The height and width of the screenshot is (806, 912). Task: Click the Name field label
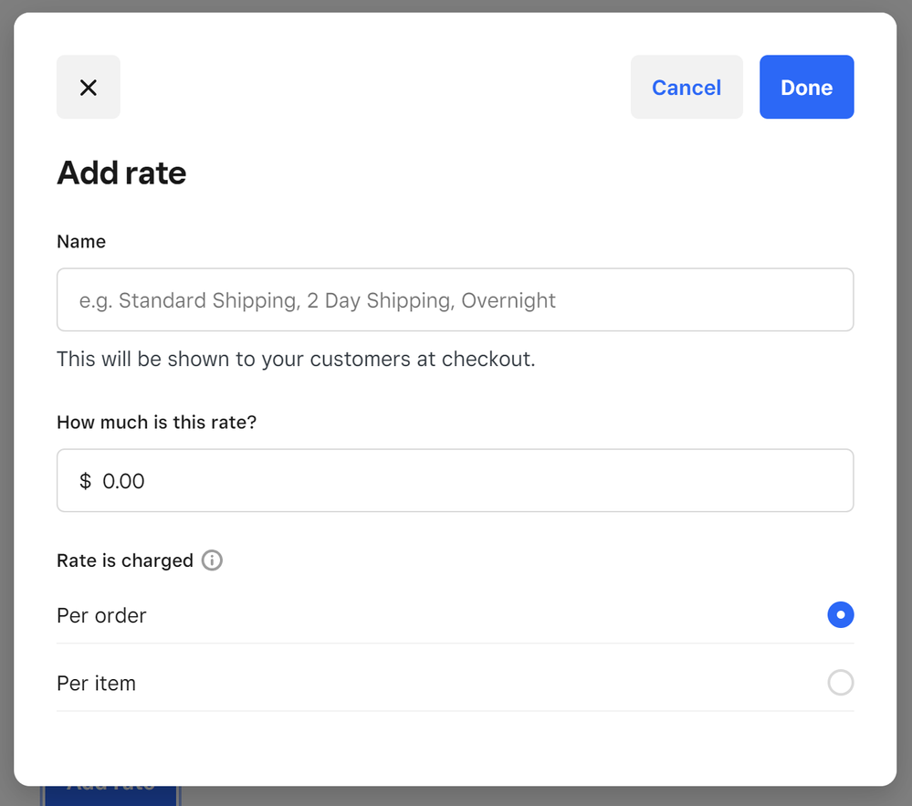pyautogui.click(x=81, y=242)
